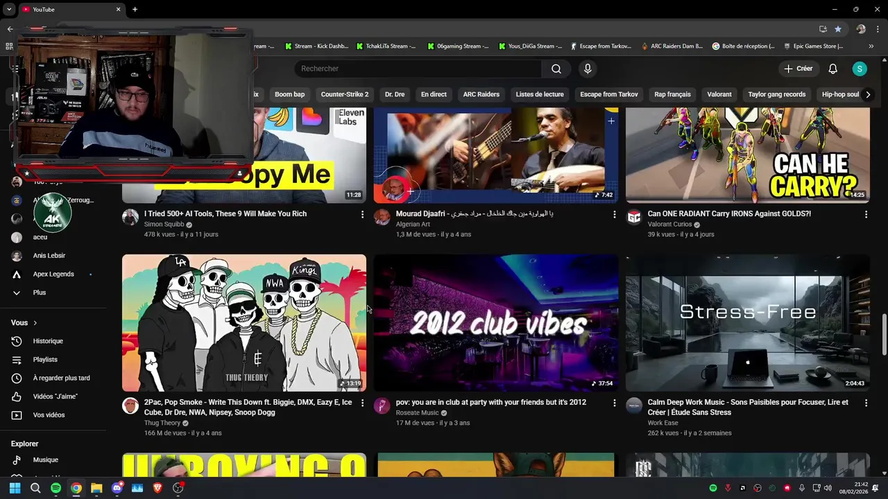Open the Thug Theory channel avatar
The height and width of the screenshot is (499, 888).
click(x=130, y=406)
